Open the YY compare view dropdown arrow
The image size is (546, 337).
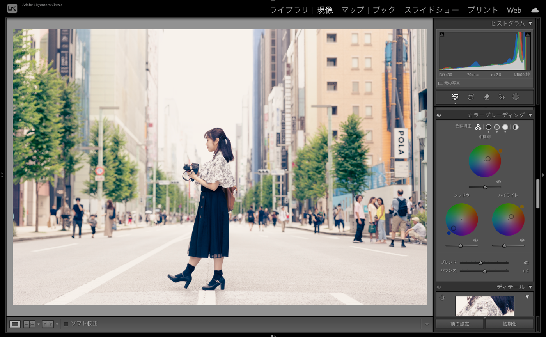57,323
